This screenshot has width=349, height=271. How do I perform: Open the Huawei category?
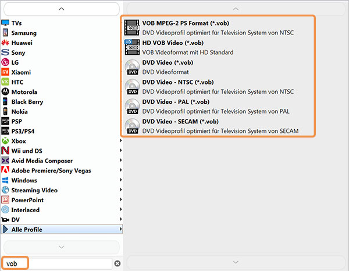pos(22,43)
